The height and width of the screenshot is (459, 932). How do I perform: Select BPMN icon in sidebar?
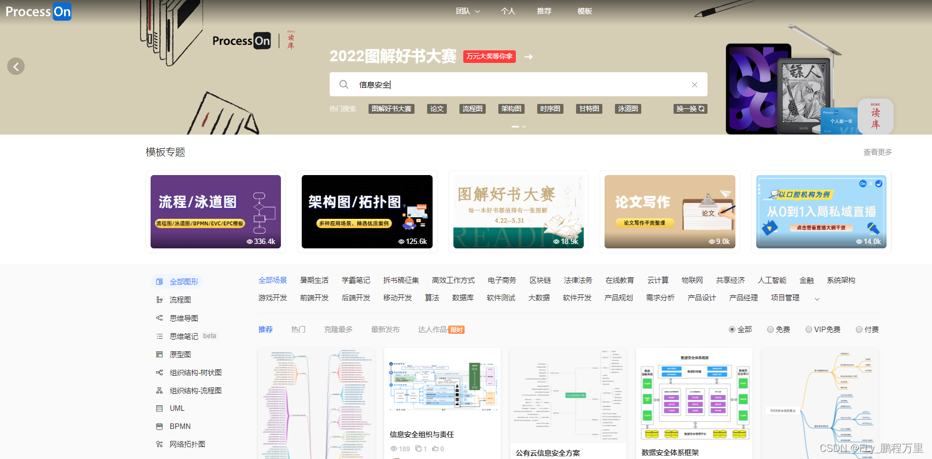(x=159, y=426)
